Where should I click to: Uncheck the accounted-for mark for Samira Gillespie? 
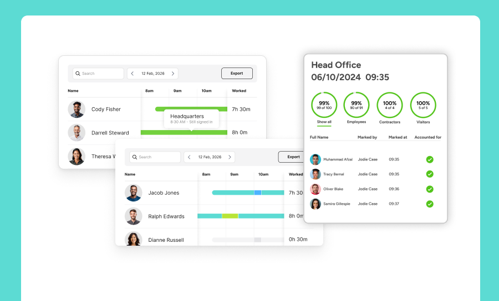[430, 204]
